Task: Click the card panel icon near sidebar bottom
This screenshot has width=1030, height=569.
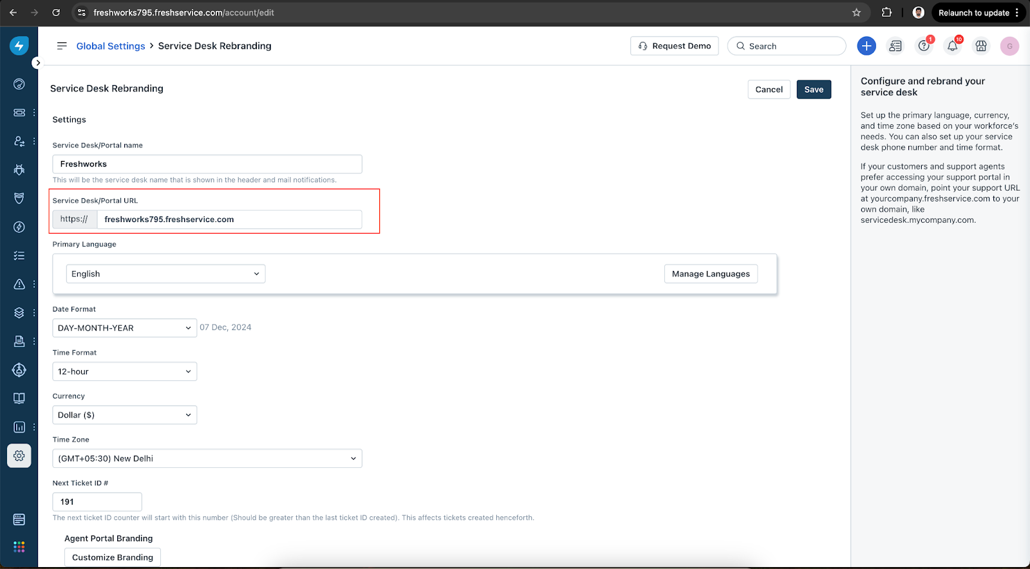Action: tap(19, 519)
